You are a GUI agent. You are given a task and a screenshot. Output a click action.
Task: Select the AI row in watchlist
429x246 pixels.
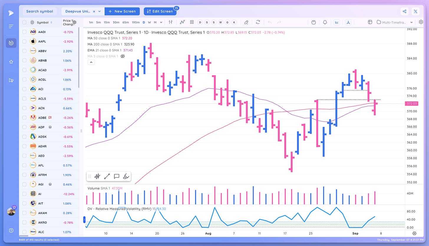49,194
